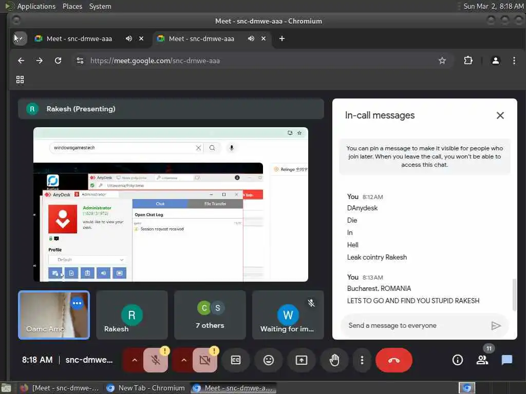Open a new browser tab

click(x=282, y=38)
